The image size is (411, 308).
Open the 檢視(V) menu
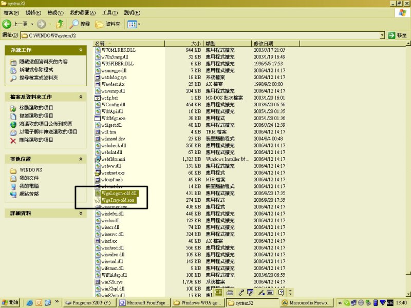55,12
